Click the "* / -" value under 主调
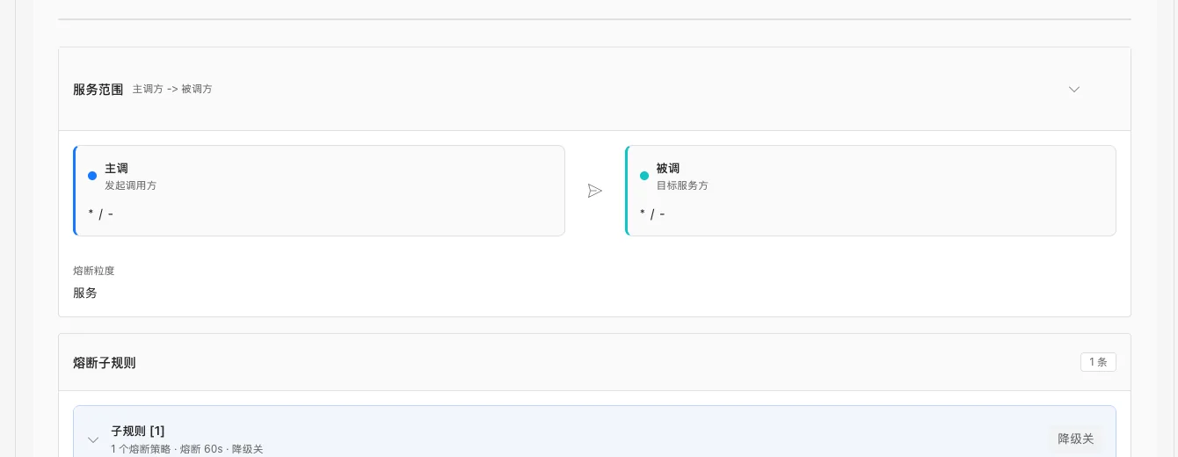 pos(101,214)
